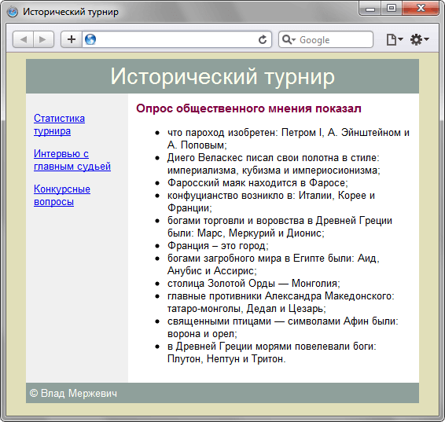Screen dimensions: 445x422
Task: Open the page menu icon
Action: [395, 39]
